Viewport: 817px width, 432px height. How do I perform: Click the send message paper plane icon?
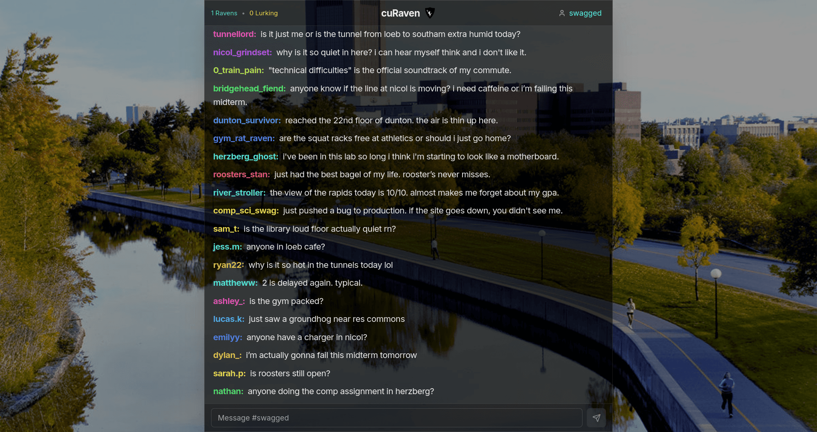(x=596, y=418)
